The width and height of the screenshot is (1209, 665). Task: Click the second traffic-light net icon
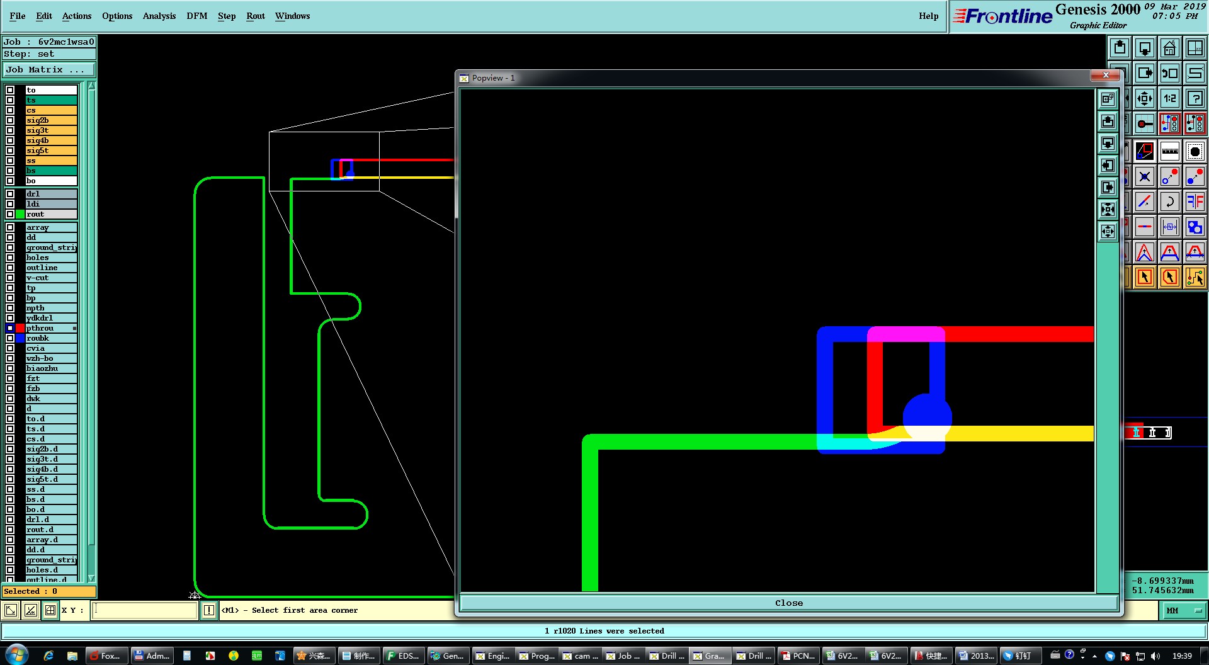click(1195, 123)
